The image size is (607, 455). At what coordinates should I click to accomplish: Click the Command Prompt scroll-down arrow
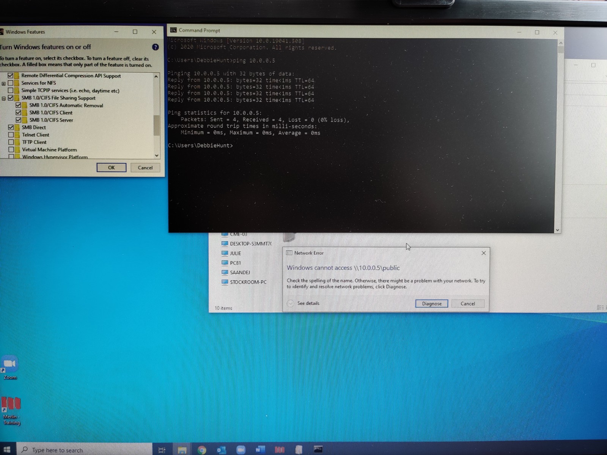coord(557,230)
